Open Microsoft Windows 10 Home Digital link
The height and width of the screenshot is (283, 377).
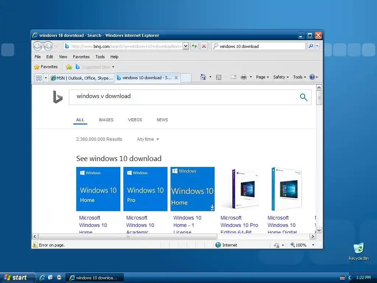click(282, 225)
